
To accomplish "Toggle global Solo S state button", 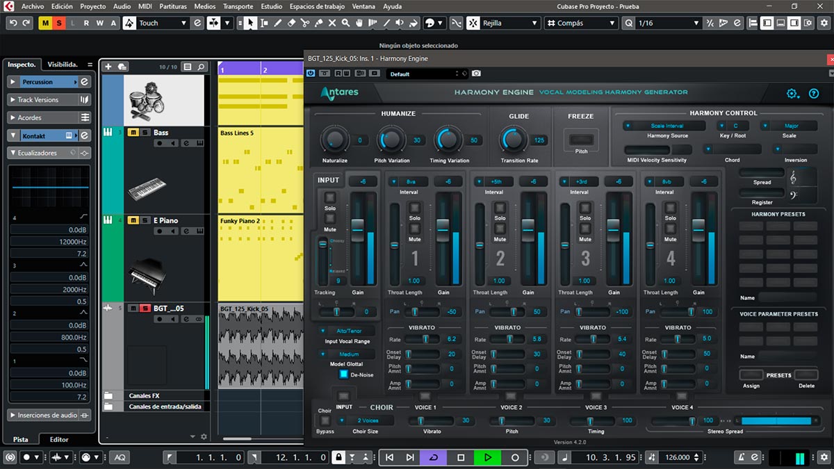I will pyautogui.click(x=59, y=23).
